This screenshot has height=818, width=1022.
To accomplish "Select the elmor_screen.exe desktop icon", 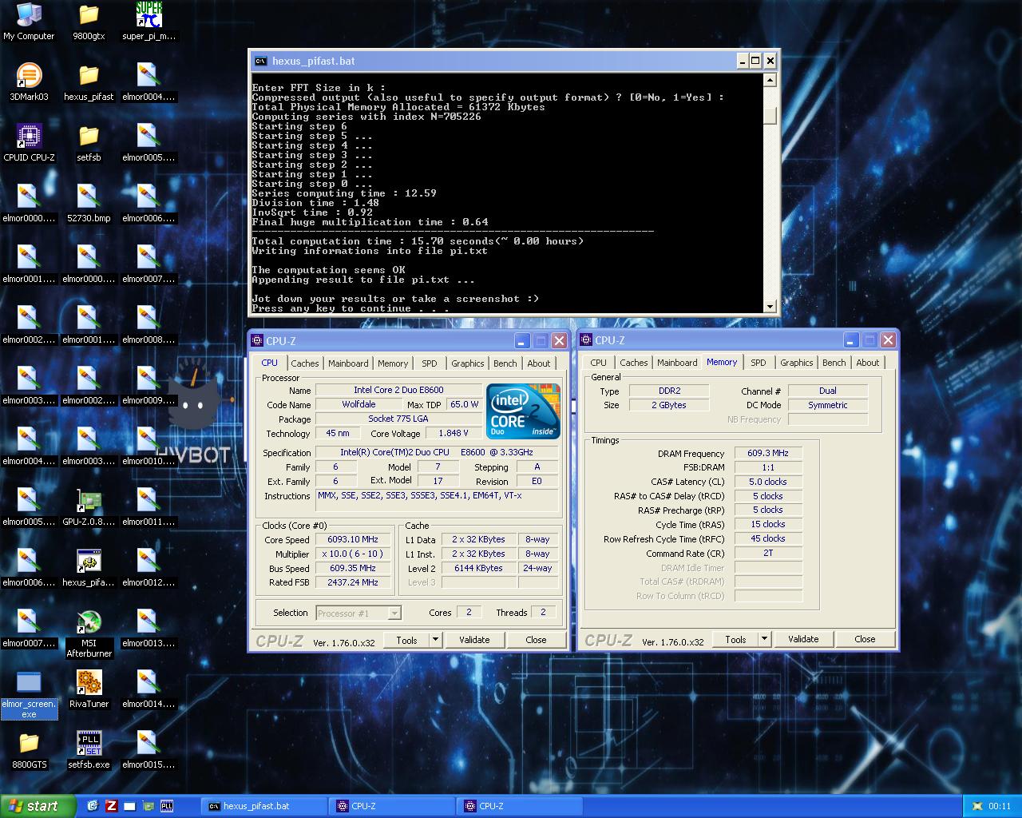I will point(29,695).
